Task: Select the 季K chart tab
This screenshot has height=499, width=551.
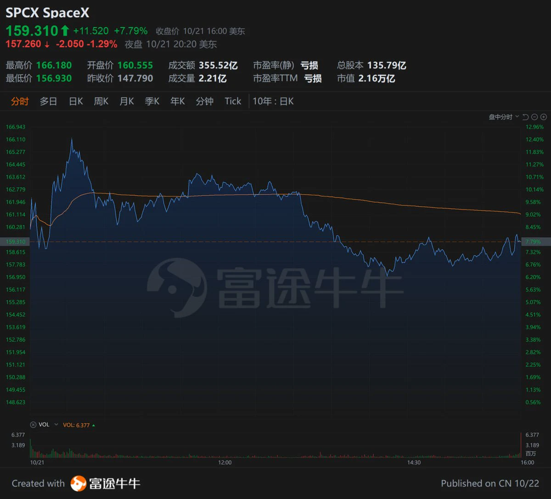Action: [152, 101]
